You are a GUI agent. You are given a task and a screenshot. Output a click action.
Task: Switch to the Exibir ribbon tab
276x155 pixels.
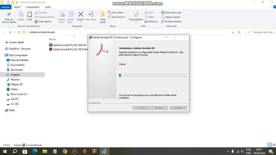pos(48,7)
